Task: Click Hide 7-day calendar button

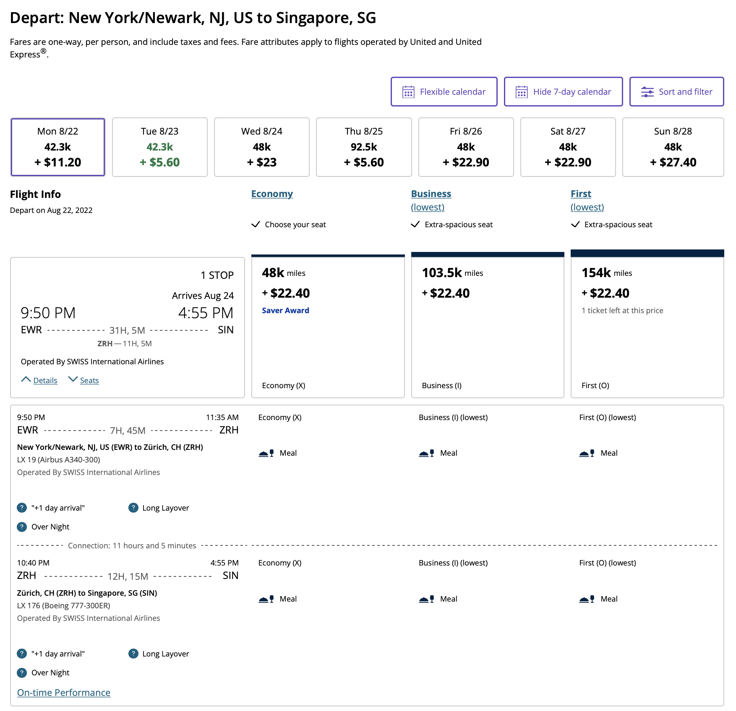Action: tap(563, 91)
